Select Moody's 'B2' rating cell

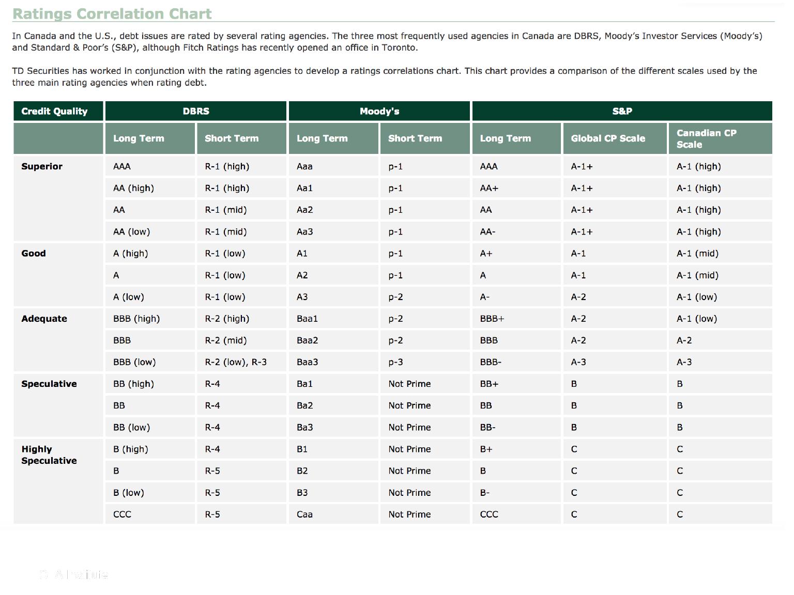click(333, 471)
